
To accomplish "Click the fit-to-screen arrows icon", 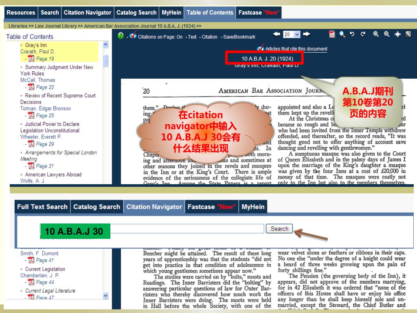I will pos(397,34).
